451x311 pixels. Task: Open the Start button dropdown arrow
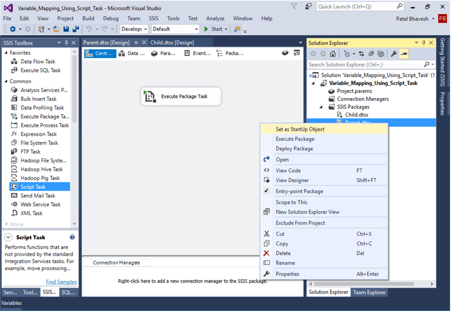(x=226, y=29)
